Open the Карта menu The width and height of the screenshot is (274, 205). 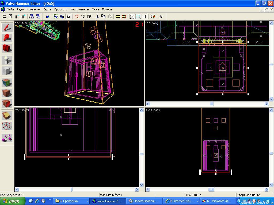(x=47, y=9)
